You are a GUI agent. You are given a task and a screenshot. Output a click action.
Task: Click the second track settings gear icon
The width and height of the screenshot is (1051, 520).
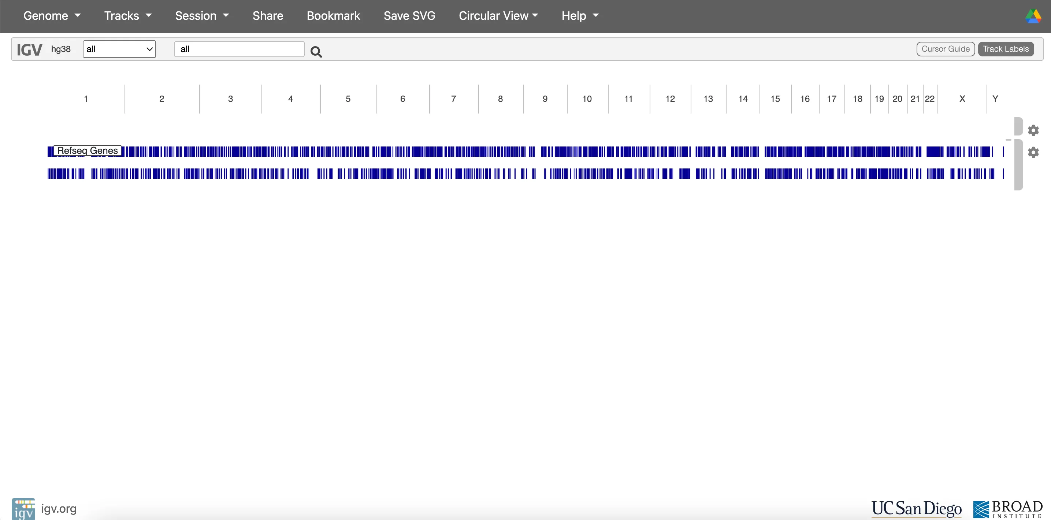(x=1034, y=152)
